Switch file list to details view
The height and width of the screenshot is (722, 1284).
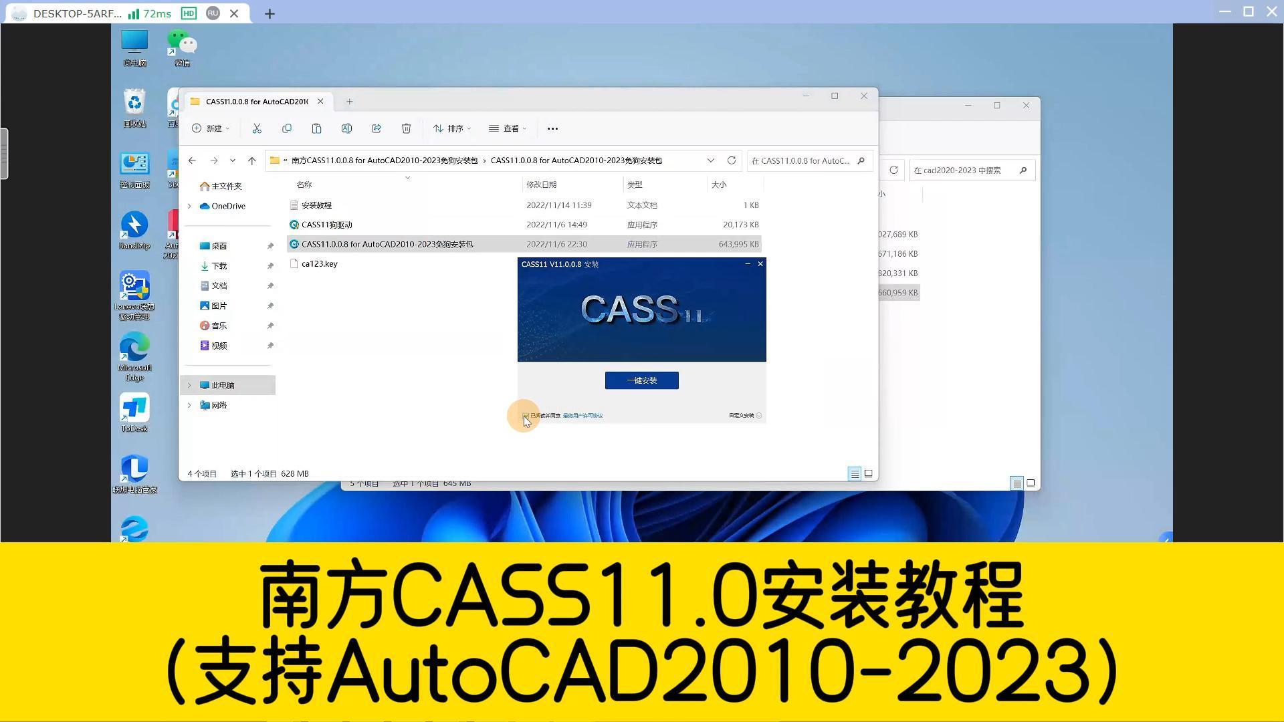[854, 473]
